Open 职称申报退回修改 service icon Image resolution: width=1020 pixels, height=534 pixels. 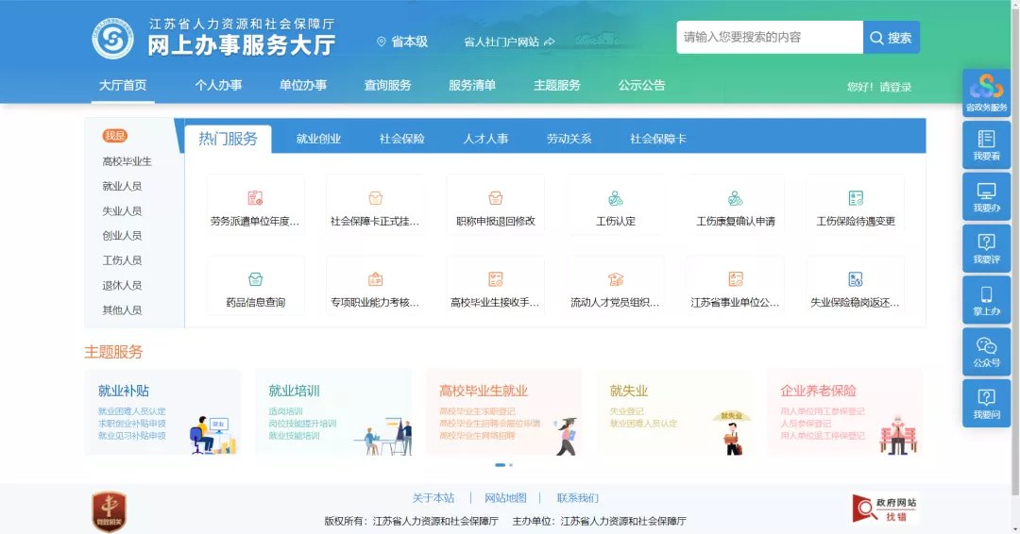[x=496, y=198]
